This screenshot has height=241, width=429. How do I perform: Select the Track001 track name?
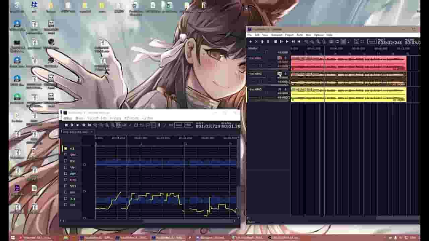click(x=255, y=58)
